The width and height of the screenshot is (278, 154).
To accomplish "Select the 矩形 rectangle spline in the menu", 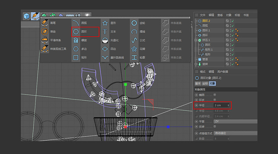I will (83, 57).
